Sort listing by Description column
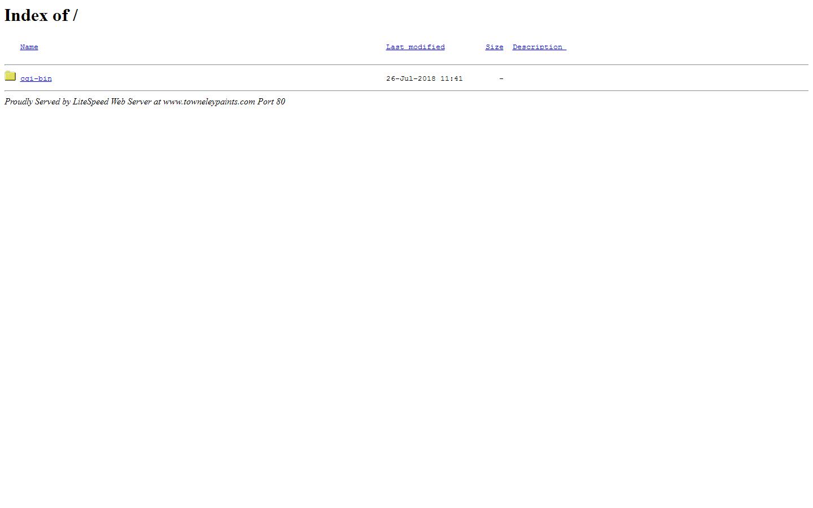Screen dimensions: 813x508 click(x=539, y=47)
